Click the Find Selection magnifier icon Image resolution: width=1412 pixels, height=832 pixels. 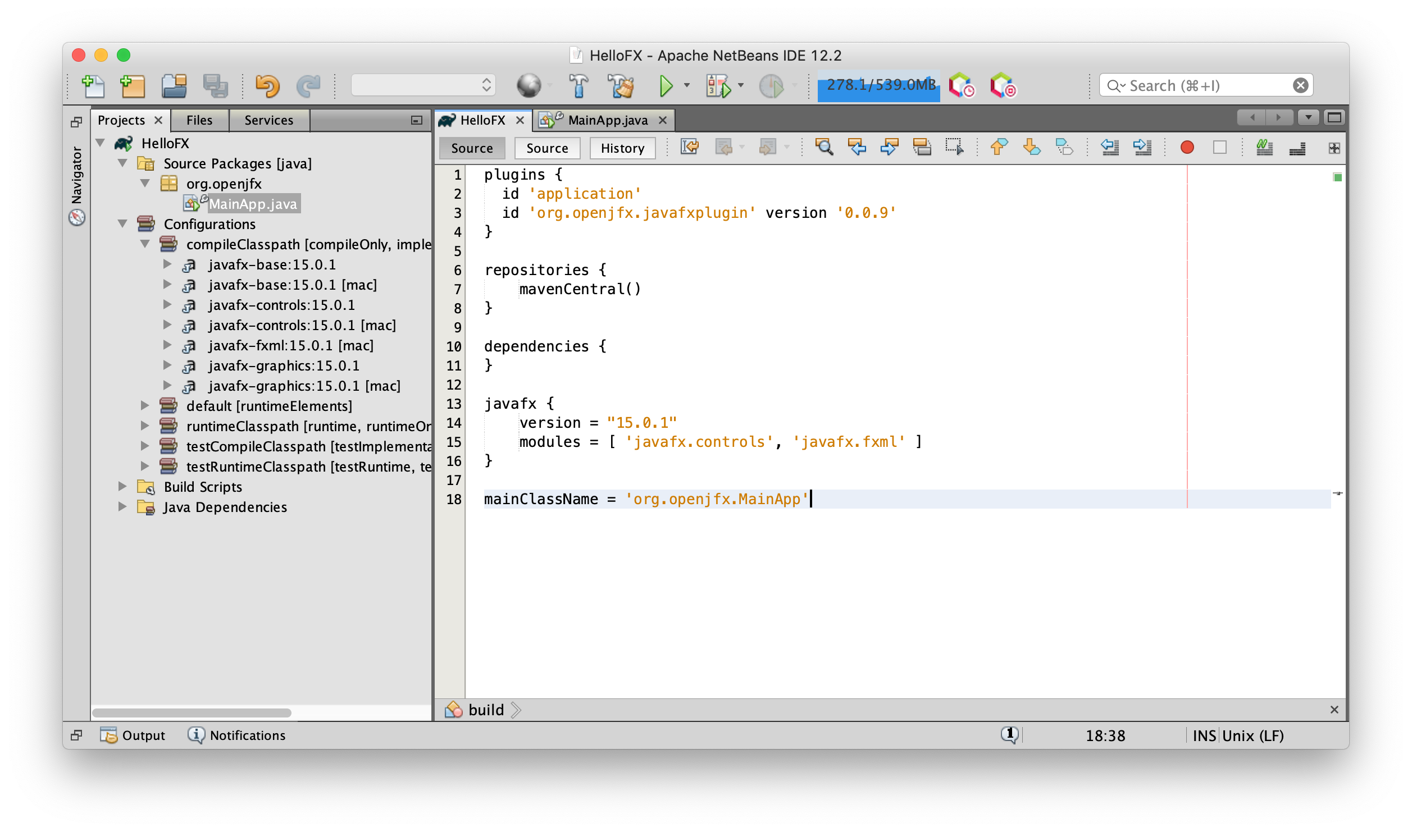tap(824, 148)
